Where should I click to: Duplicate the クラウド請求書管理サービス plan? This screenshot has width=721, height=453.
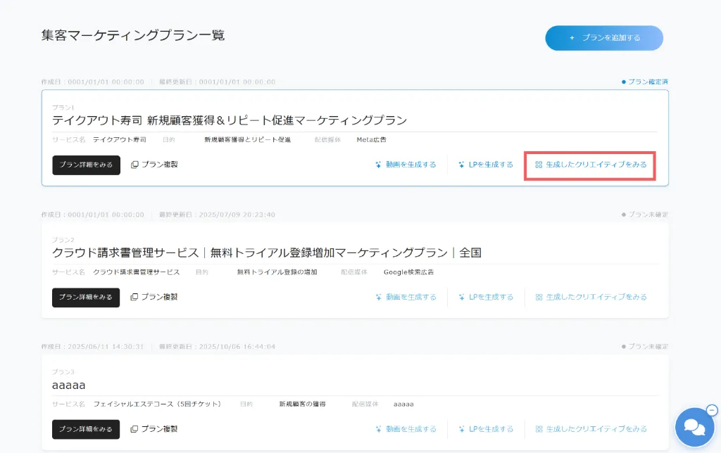tap(154, 297)
